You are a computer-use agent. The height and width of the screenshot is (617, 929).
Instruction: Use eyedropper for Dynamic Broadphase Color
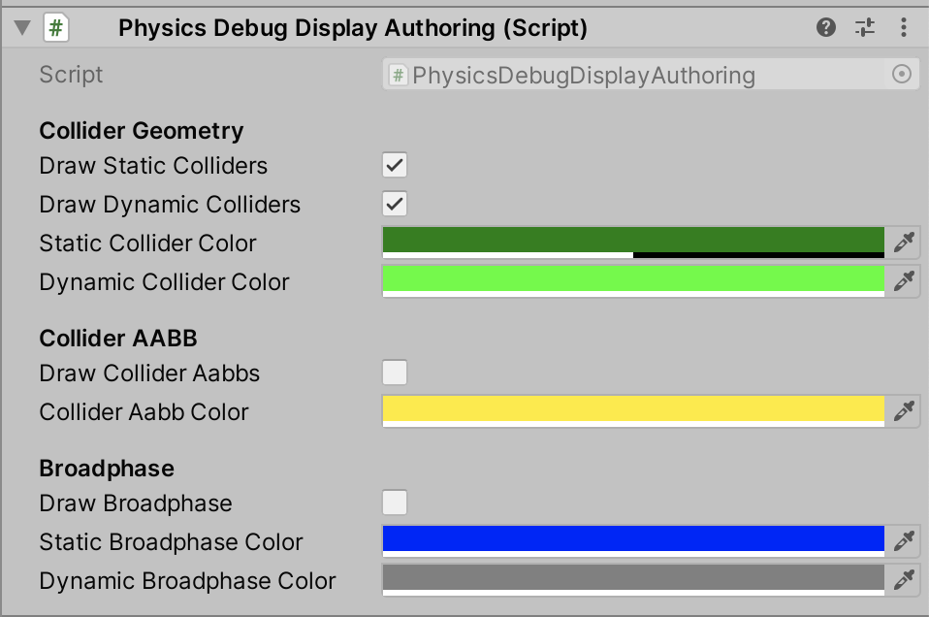(904, 580)
